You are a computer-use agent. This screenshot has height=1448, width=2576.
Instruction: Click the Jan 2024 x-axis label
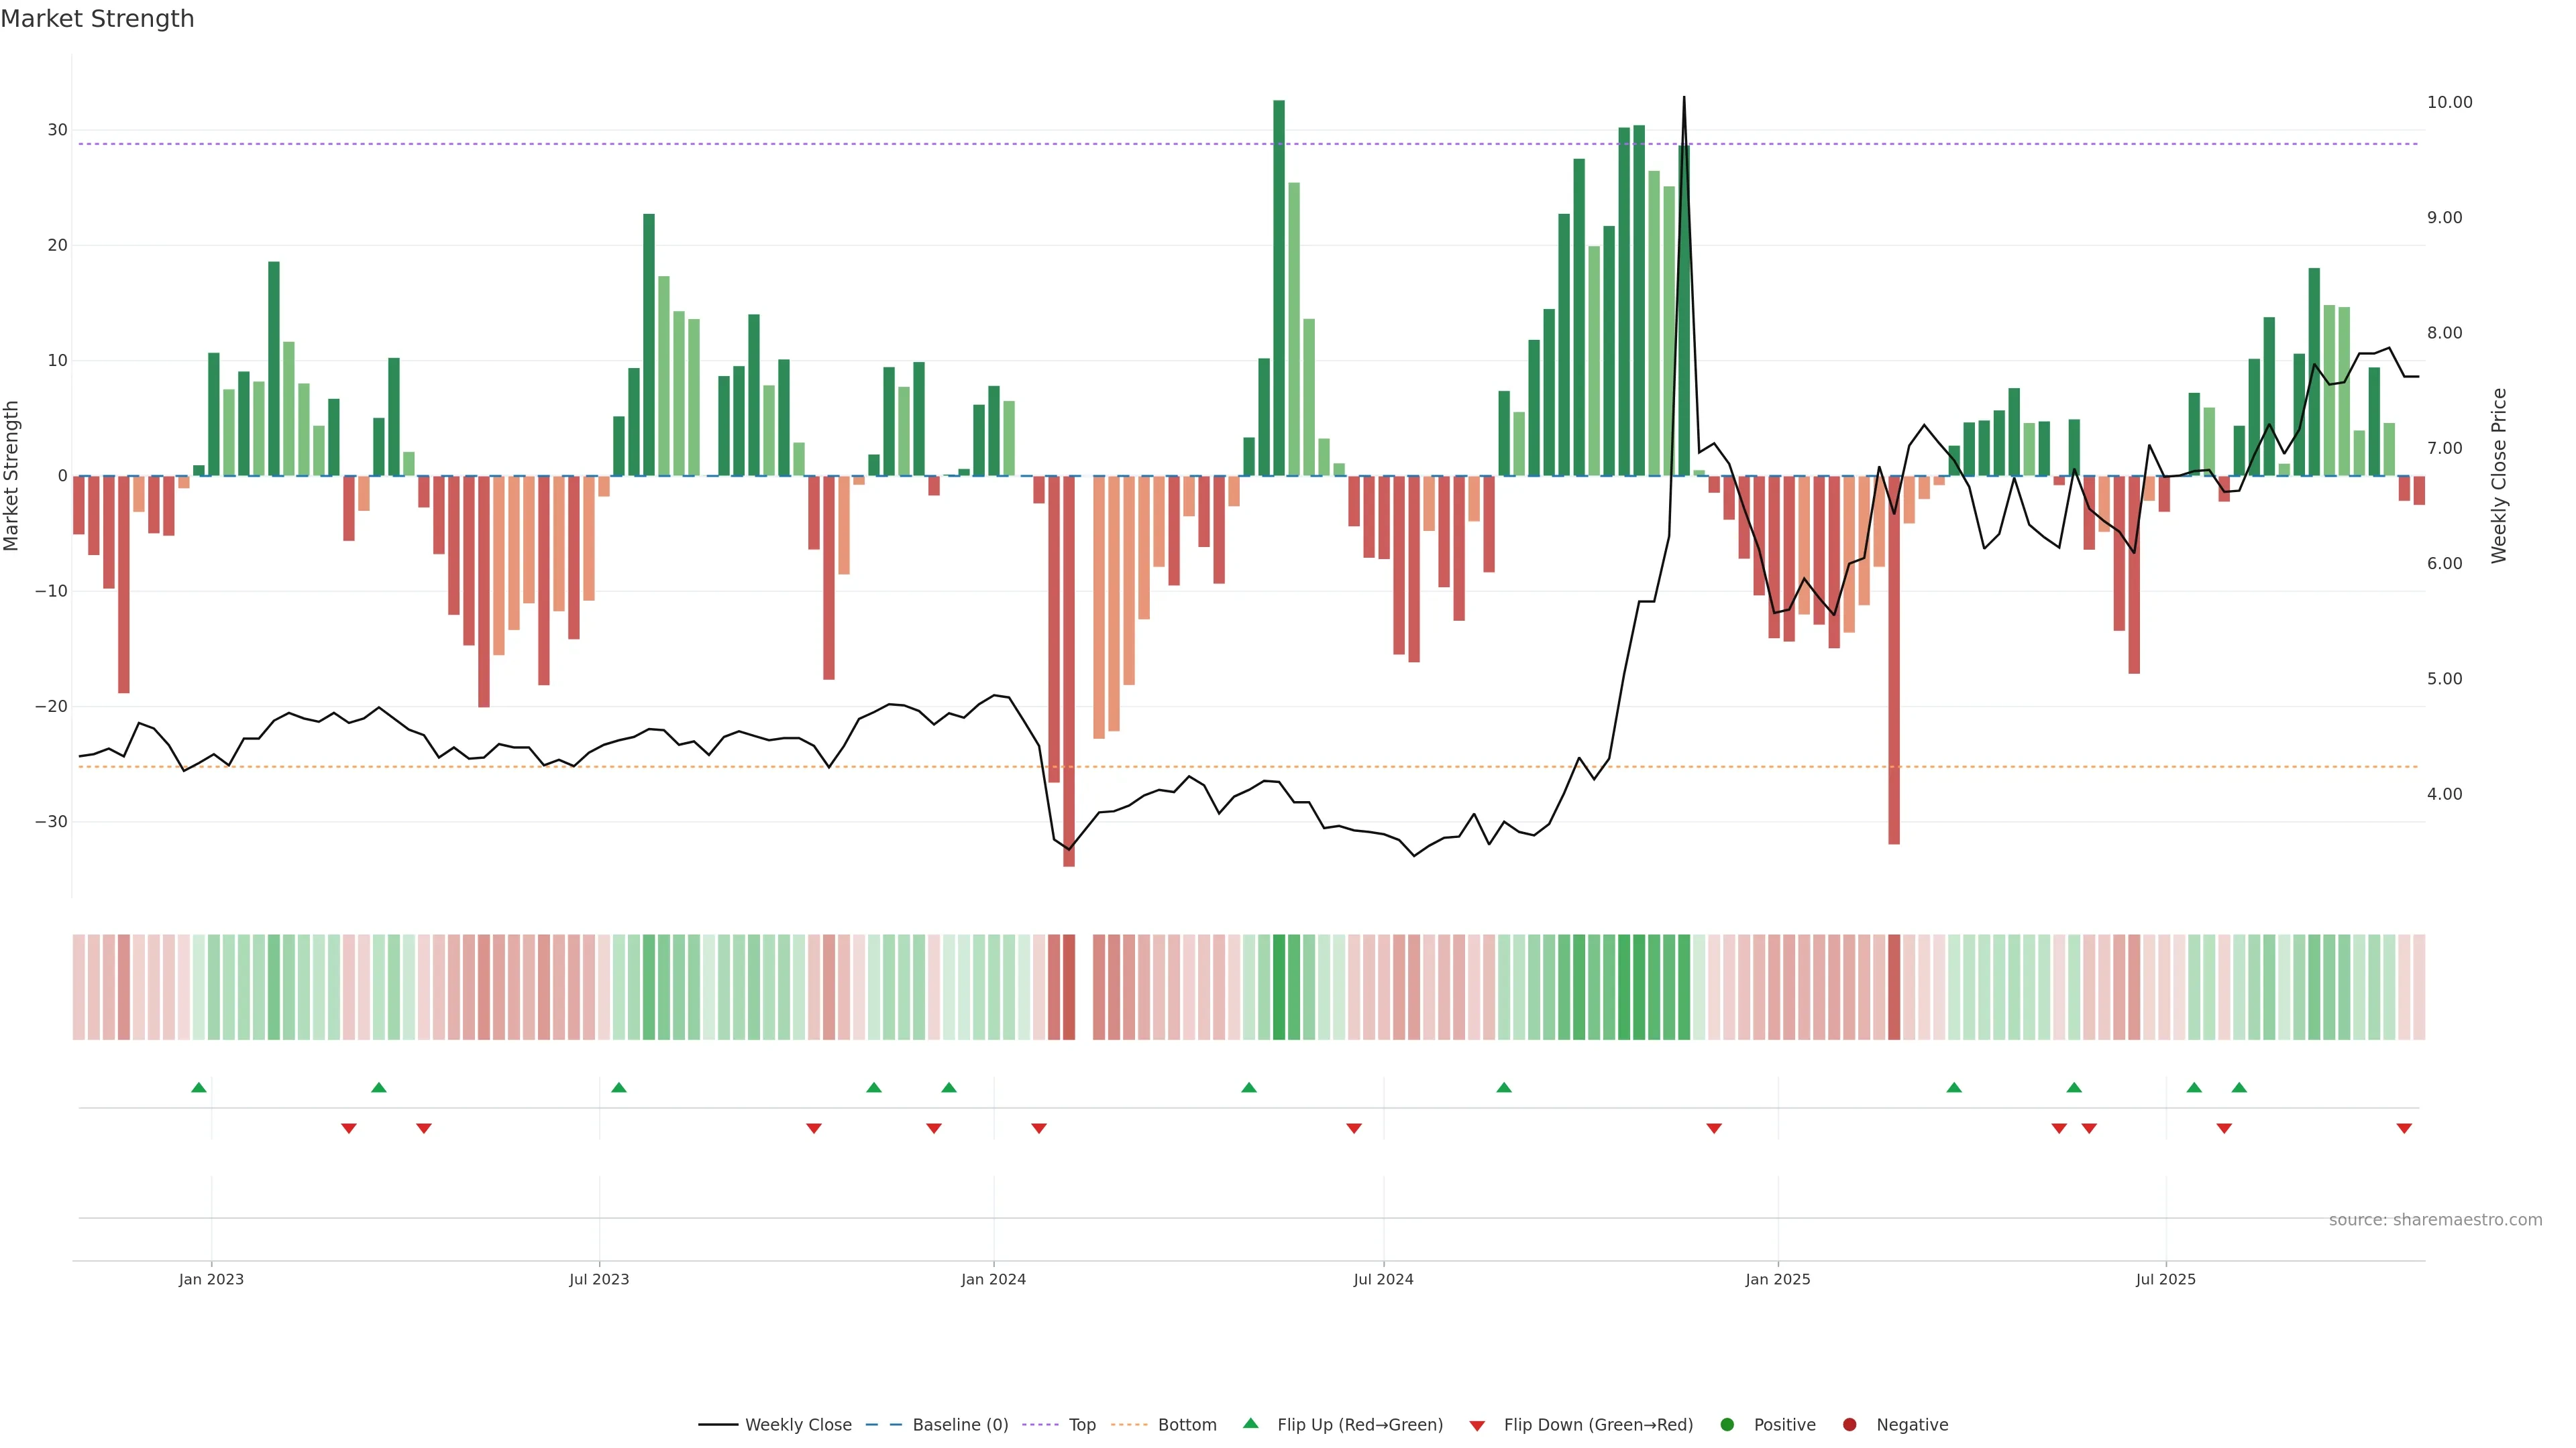pos(993,1279)
